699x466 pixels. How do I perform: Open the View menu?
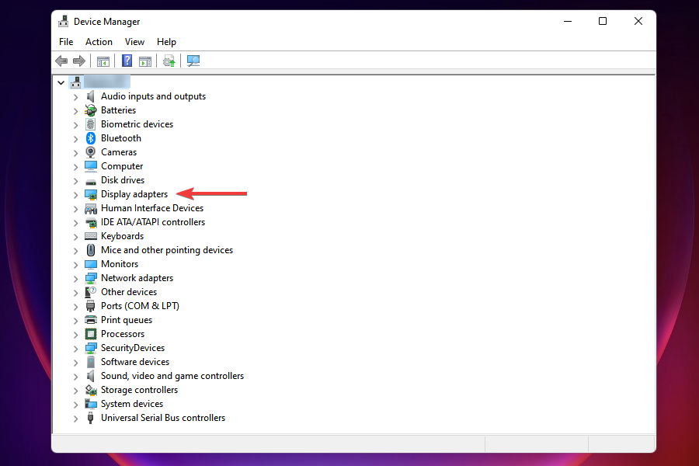[134, 41]
